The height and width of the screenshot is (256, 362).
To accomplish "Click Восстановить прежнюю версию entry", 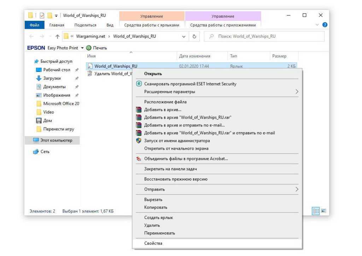I will click(217, 179).
